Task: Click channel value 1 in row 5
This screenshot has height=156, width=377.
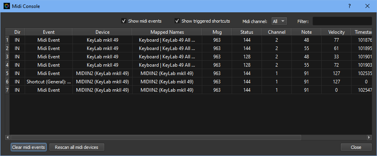Action: point(277,73)
